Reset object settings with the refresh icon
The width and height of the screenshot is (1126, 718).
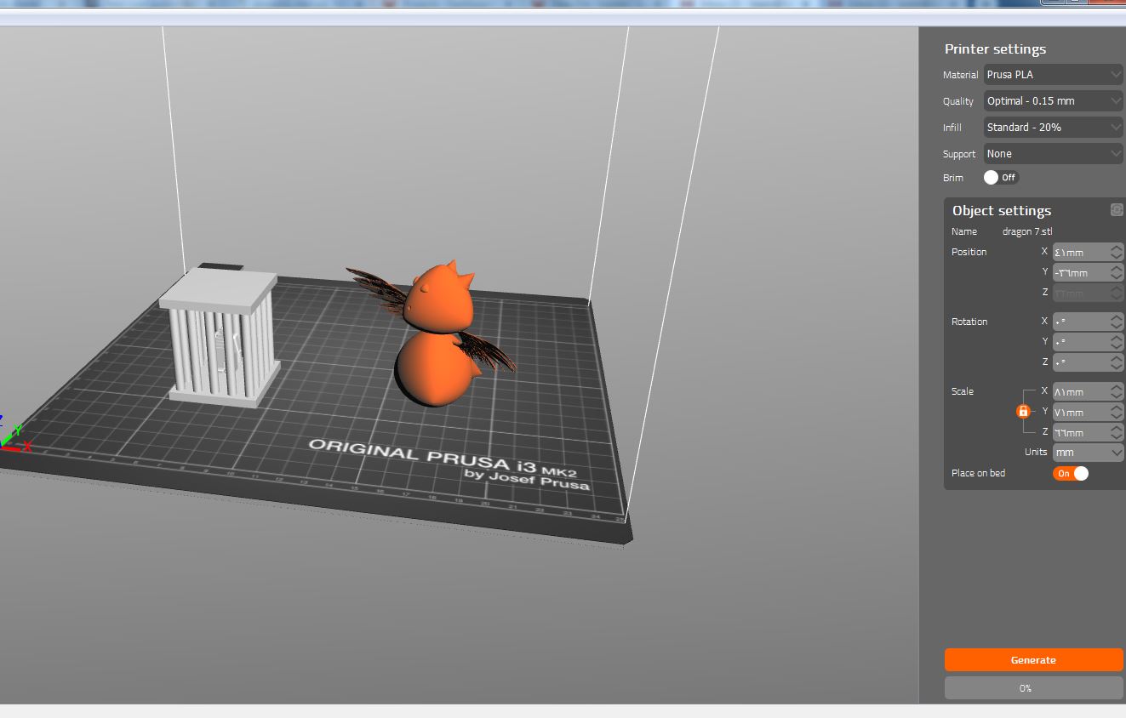click(1117, 210)
